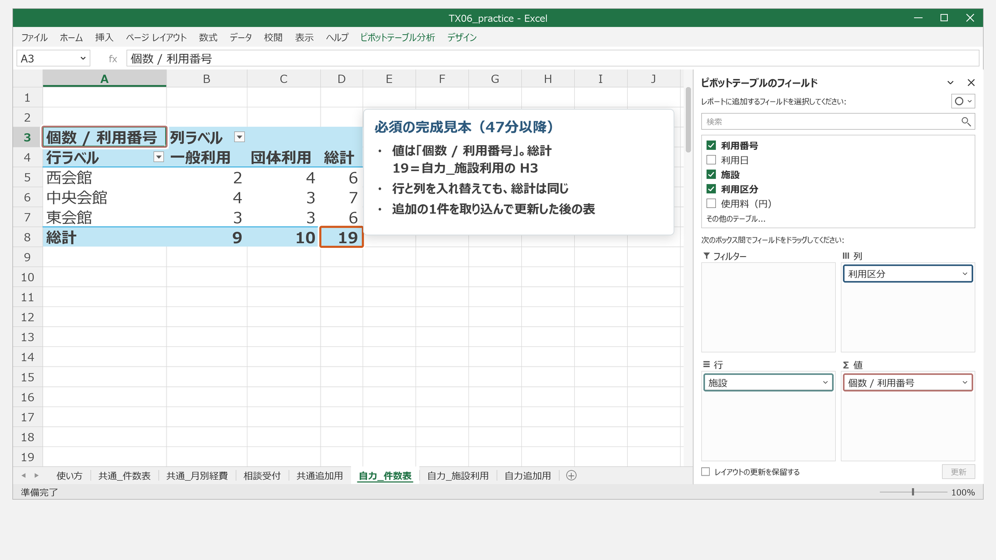The image size is (996, 560).
Task: Select the grand total cell showing 19
Action: [341, 237]
